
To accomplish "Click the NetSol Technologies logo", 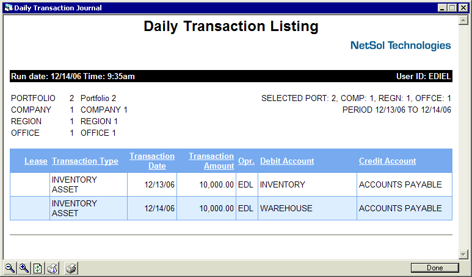I will pos(401,46).
